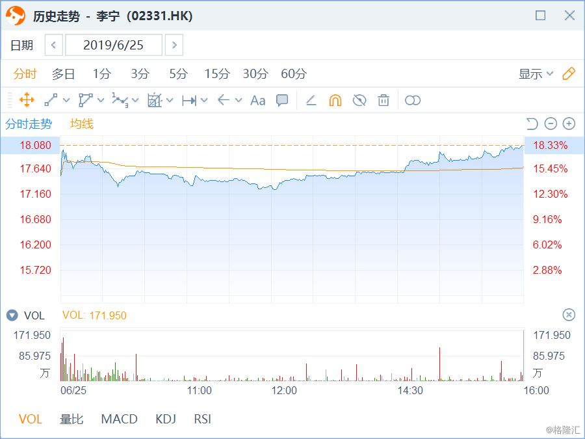Select the VOL indicator tab

point(30,419)
